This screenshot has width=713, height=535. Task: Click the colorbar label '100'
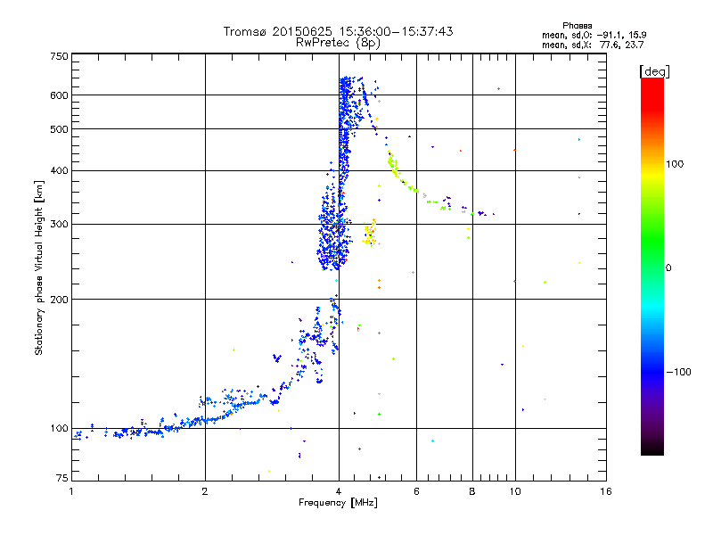[675, 164]
